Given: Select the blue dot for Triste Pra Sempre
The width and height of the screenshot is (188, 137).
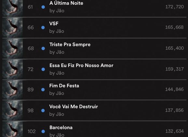Looking at the screenshot, I should [x=43, y=49].
